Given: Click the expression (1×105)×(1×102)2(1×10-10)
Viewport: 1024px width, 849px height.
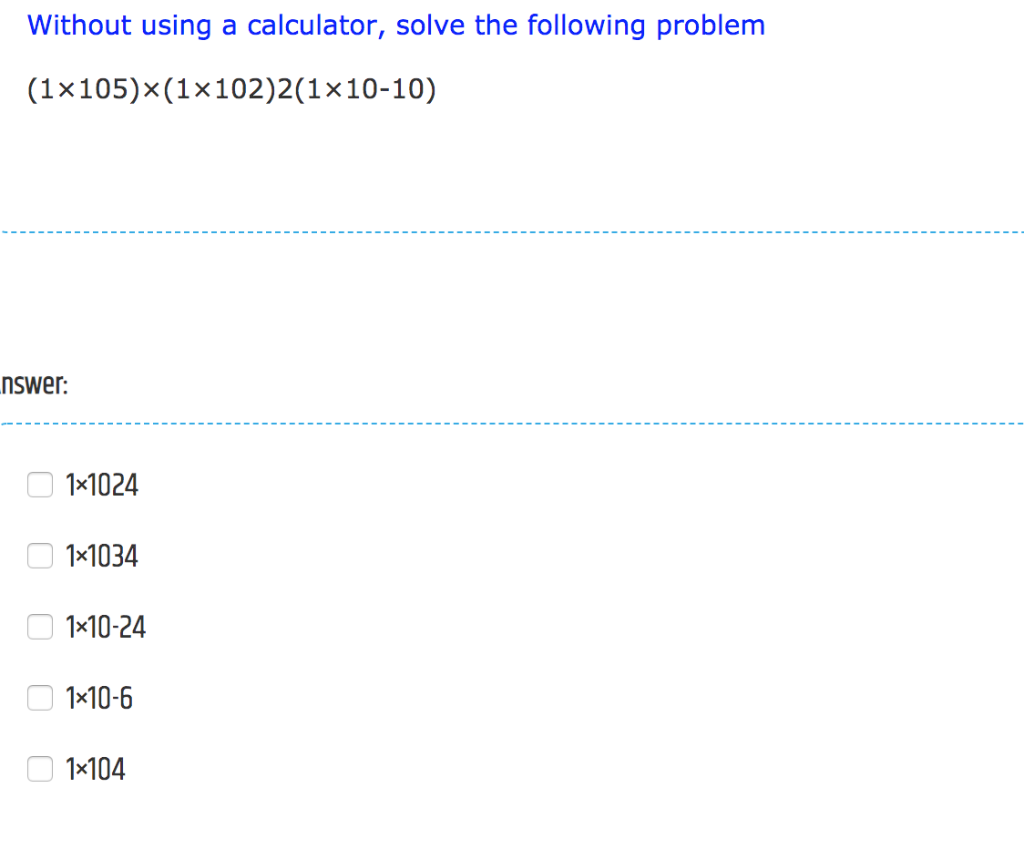Looking at the screenshot, I should click(231, 89).
